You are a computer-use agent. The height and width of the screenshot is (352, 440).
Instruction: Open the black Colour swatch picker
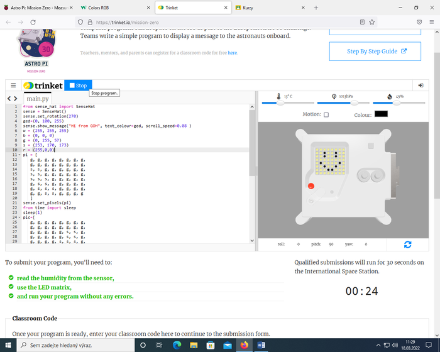381,114
